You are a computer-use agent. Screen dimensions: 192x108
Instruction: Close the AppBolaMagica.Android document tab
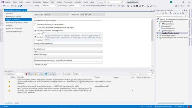pos(26,10)
